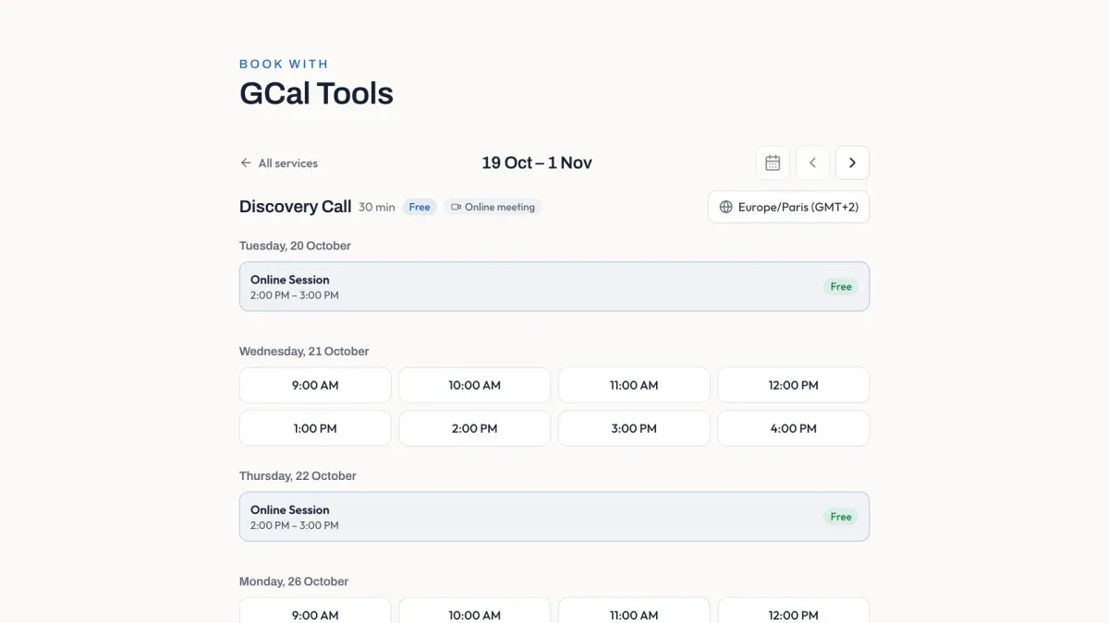The height and width of the screenshot is (623, 1109).
Task: Click the Free badge next to 30 min
Action: pos(420,207)
